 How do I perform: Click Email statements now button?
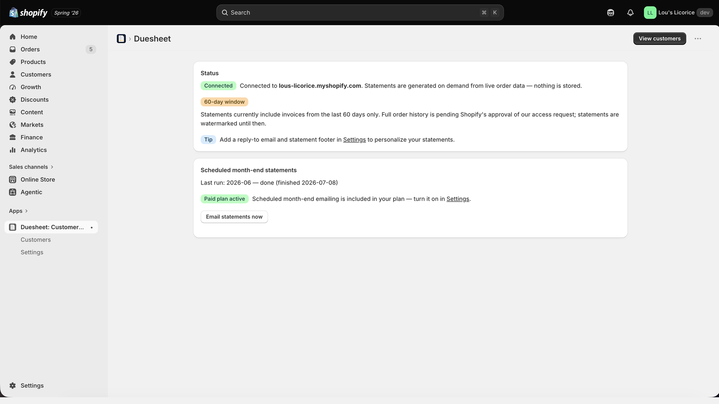click(x=234, y=217)
